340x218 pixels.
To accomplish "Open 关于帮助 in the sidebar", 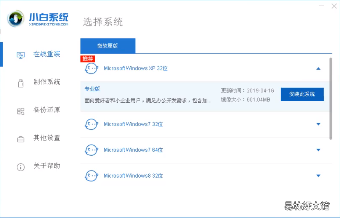I will coord(47,166).
